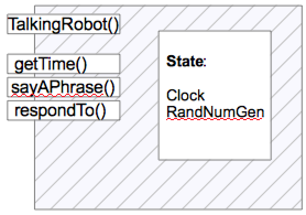Click hatched area above the State box
The image size is (306, 215).
tap(215, 19)
